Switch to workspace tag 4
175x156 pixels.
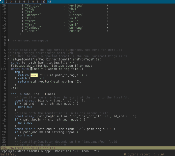[15, 2]
